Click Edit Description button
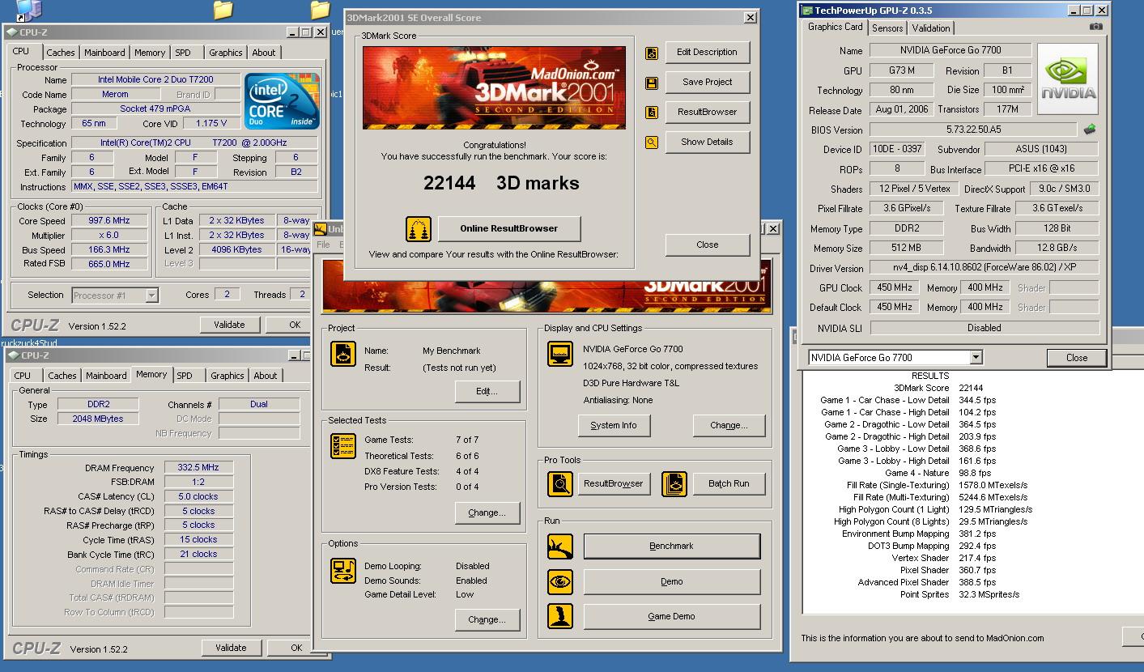 (707, 52)
